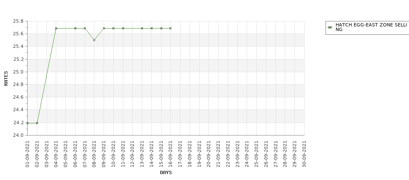Select the 03-09-2021 date label on x-axis
The width and height of the screenshot is (409, 180).
click(x=47, y=154)
